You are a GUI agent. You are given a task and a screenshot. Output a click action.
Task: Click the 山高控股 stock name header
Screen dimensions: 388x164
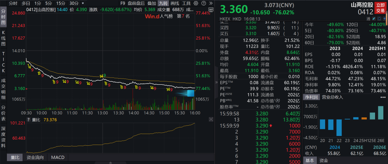tap(362, 5)
